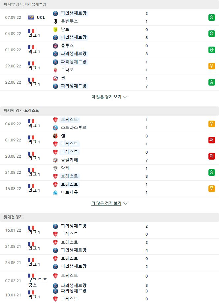Click green win badge for Juventus match
This screenshot has width=219, height=303.
pyautogui.click(x=211, y=18)
